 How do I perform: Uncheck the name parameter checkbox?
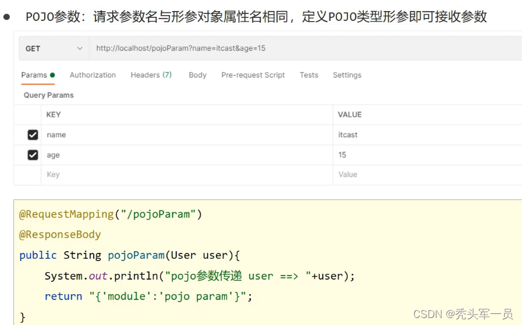[x=33, y=135]
